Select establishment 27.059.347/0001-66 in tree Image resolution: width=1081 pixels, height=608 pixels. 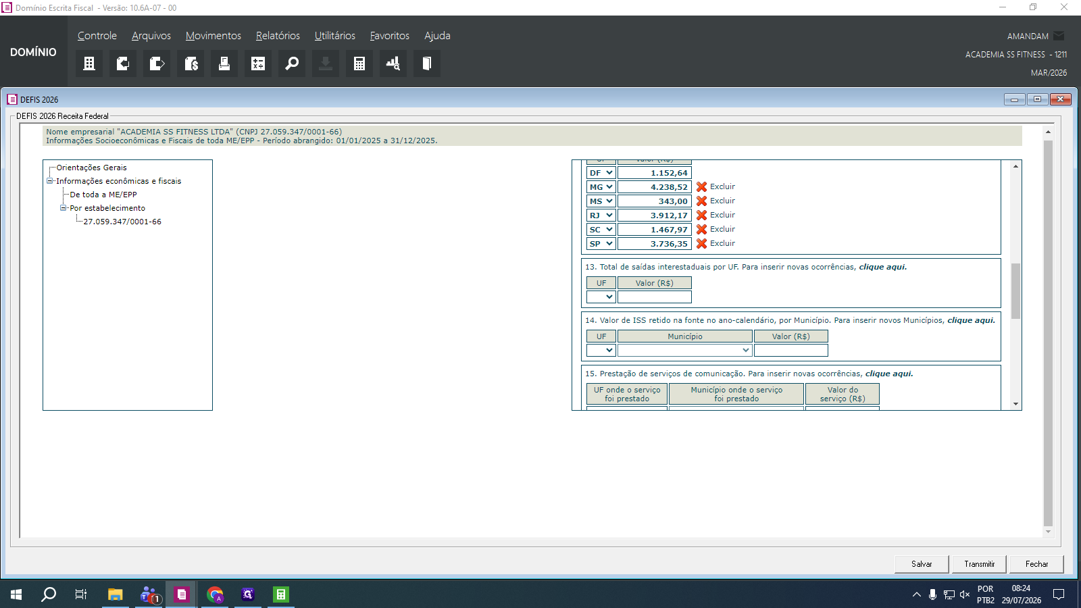pyautogui.click(x=122, y=222)
